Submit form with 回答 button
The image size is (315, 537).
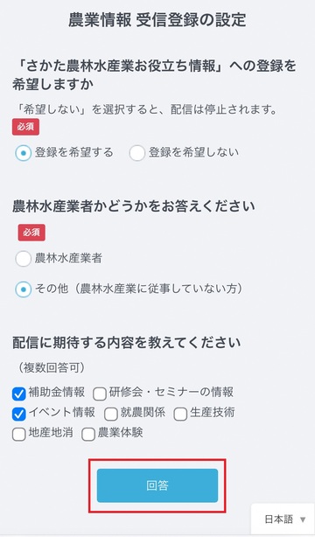click(157, 485)
